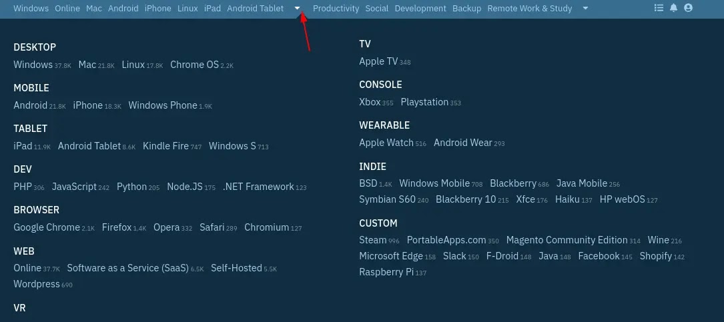Collapse the platforms dropdown arrow after Android Tablet
724x322 pixels.
(x=298, y=8)
